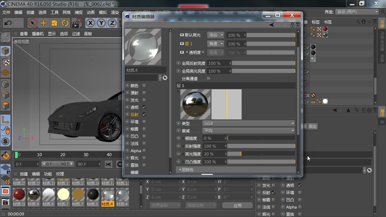
Task: Toggle the Y axis lock
Action: (101, 23)
